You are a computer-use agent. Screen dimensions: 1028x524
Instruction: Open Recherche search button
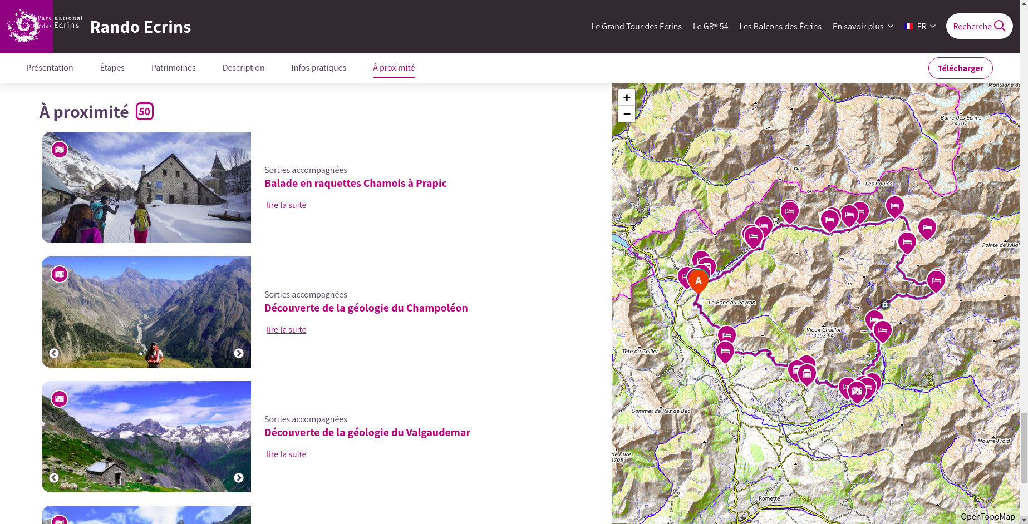979,26
